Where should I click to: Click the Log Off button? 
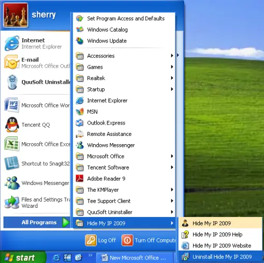click(x=100, y=240)
